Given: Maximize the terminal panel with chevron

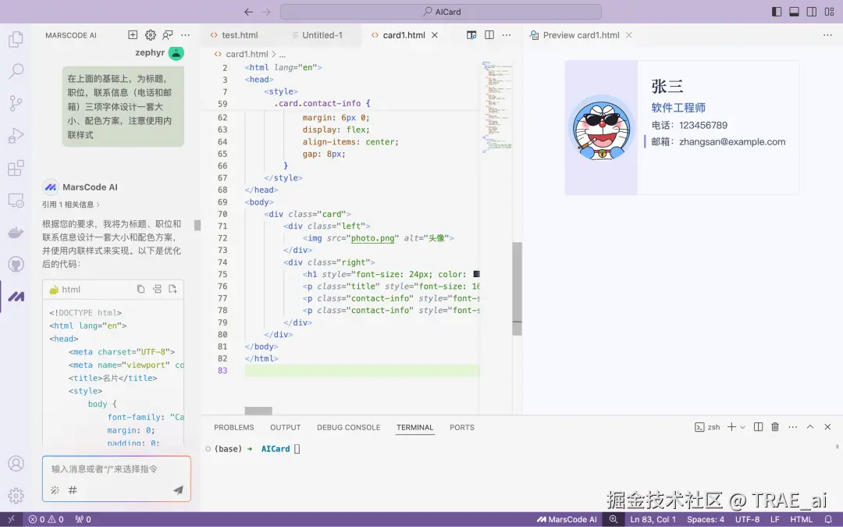Looking at the screenshot, I should (x=810, y=427).
